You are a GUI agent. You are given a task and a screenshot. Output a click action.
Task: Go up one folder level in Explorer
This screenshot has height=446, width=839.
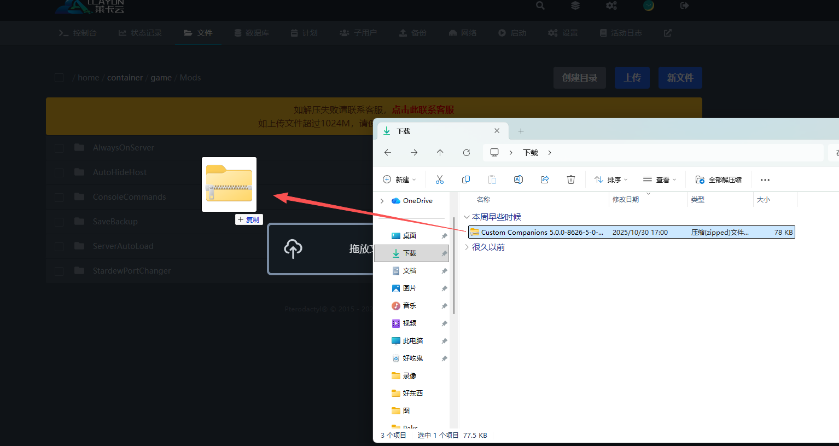440,153
